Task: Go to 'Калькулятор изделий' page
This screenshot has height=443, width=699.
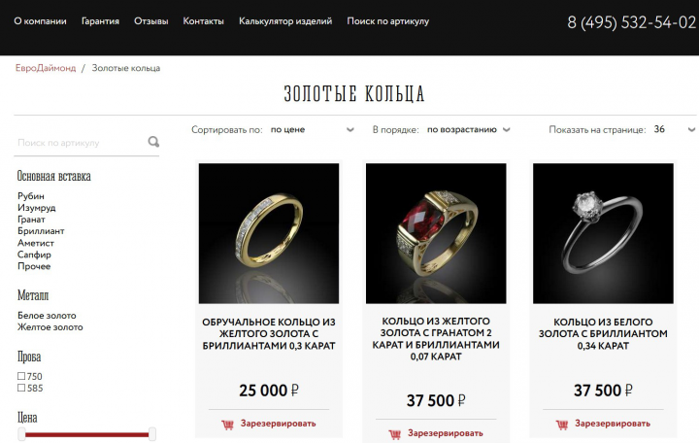Action: pyautogui.click(x=285, y=21)
